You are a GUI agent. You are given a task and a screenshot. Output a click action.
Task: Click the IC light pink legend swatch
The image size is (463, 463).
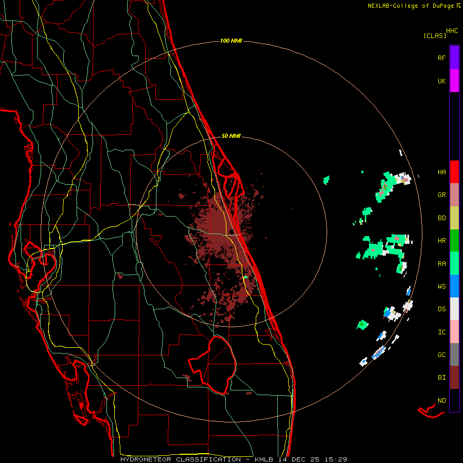click(454, 332)
